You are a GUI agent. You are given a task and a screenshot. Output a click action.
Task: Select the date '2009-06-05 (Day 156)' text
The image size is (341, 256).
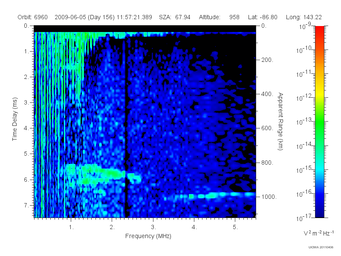point(84,17)
